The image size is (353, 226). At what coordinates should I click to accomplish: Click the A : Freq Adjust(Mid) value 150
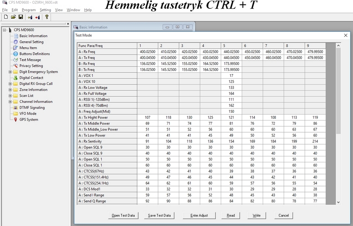[231, 111]
